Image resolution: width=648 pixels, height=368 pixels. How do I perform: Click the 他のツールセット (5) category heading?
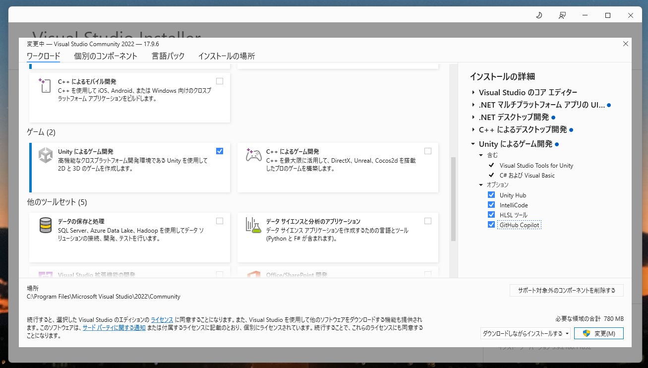point(57,202)
